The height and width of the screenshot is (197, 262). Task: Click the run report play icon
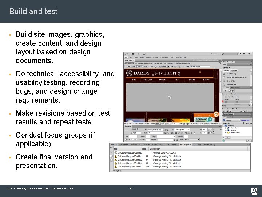click(x=111, y=148)
